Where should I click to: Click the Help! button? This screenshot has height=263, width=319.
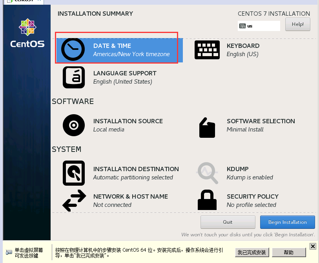pos(298,24)
